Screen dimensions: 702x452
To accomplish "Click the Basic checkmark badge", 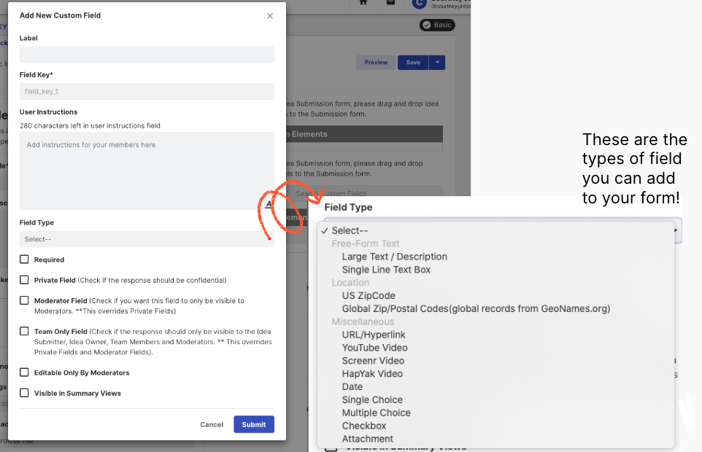I will pyautogui.click(x=437, y=25).
